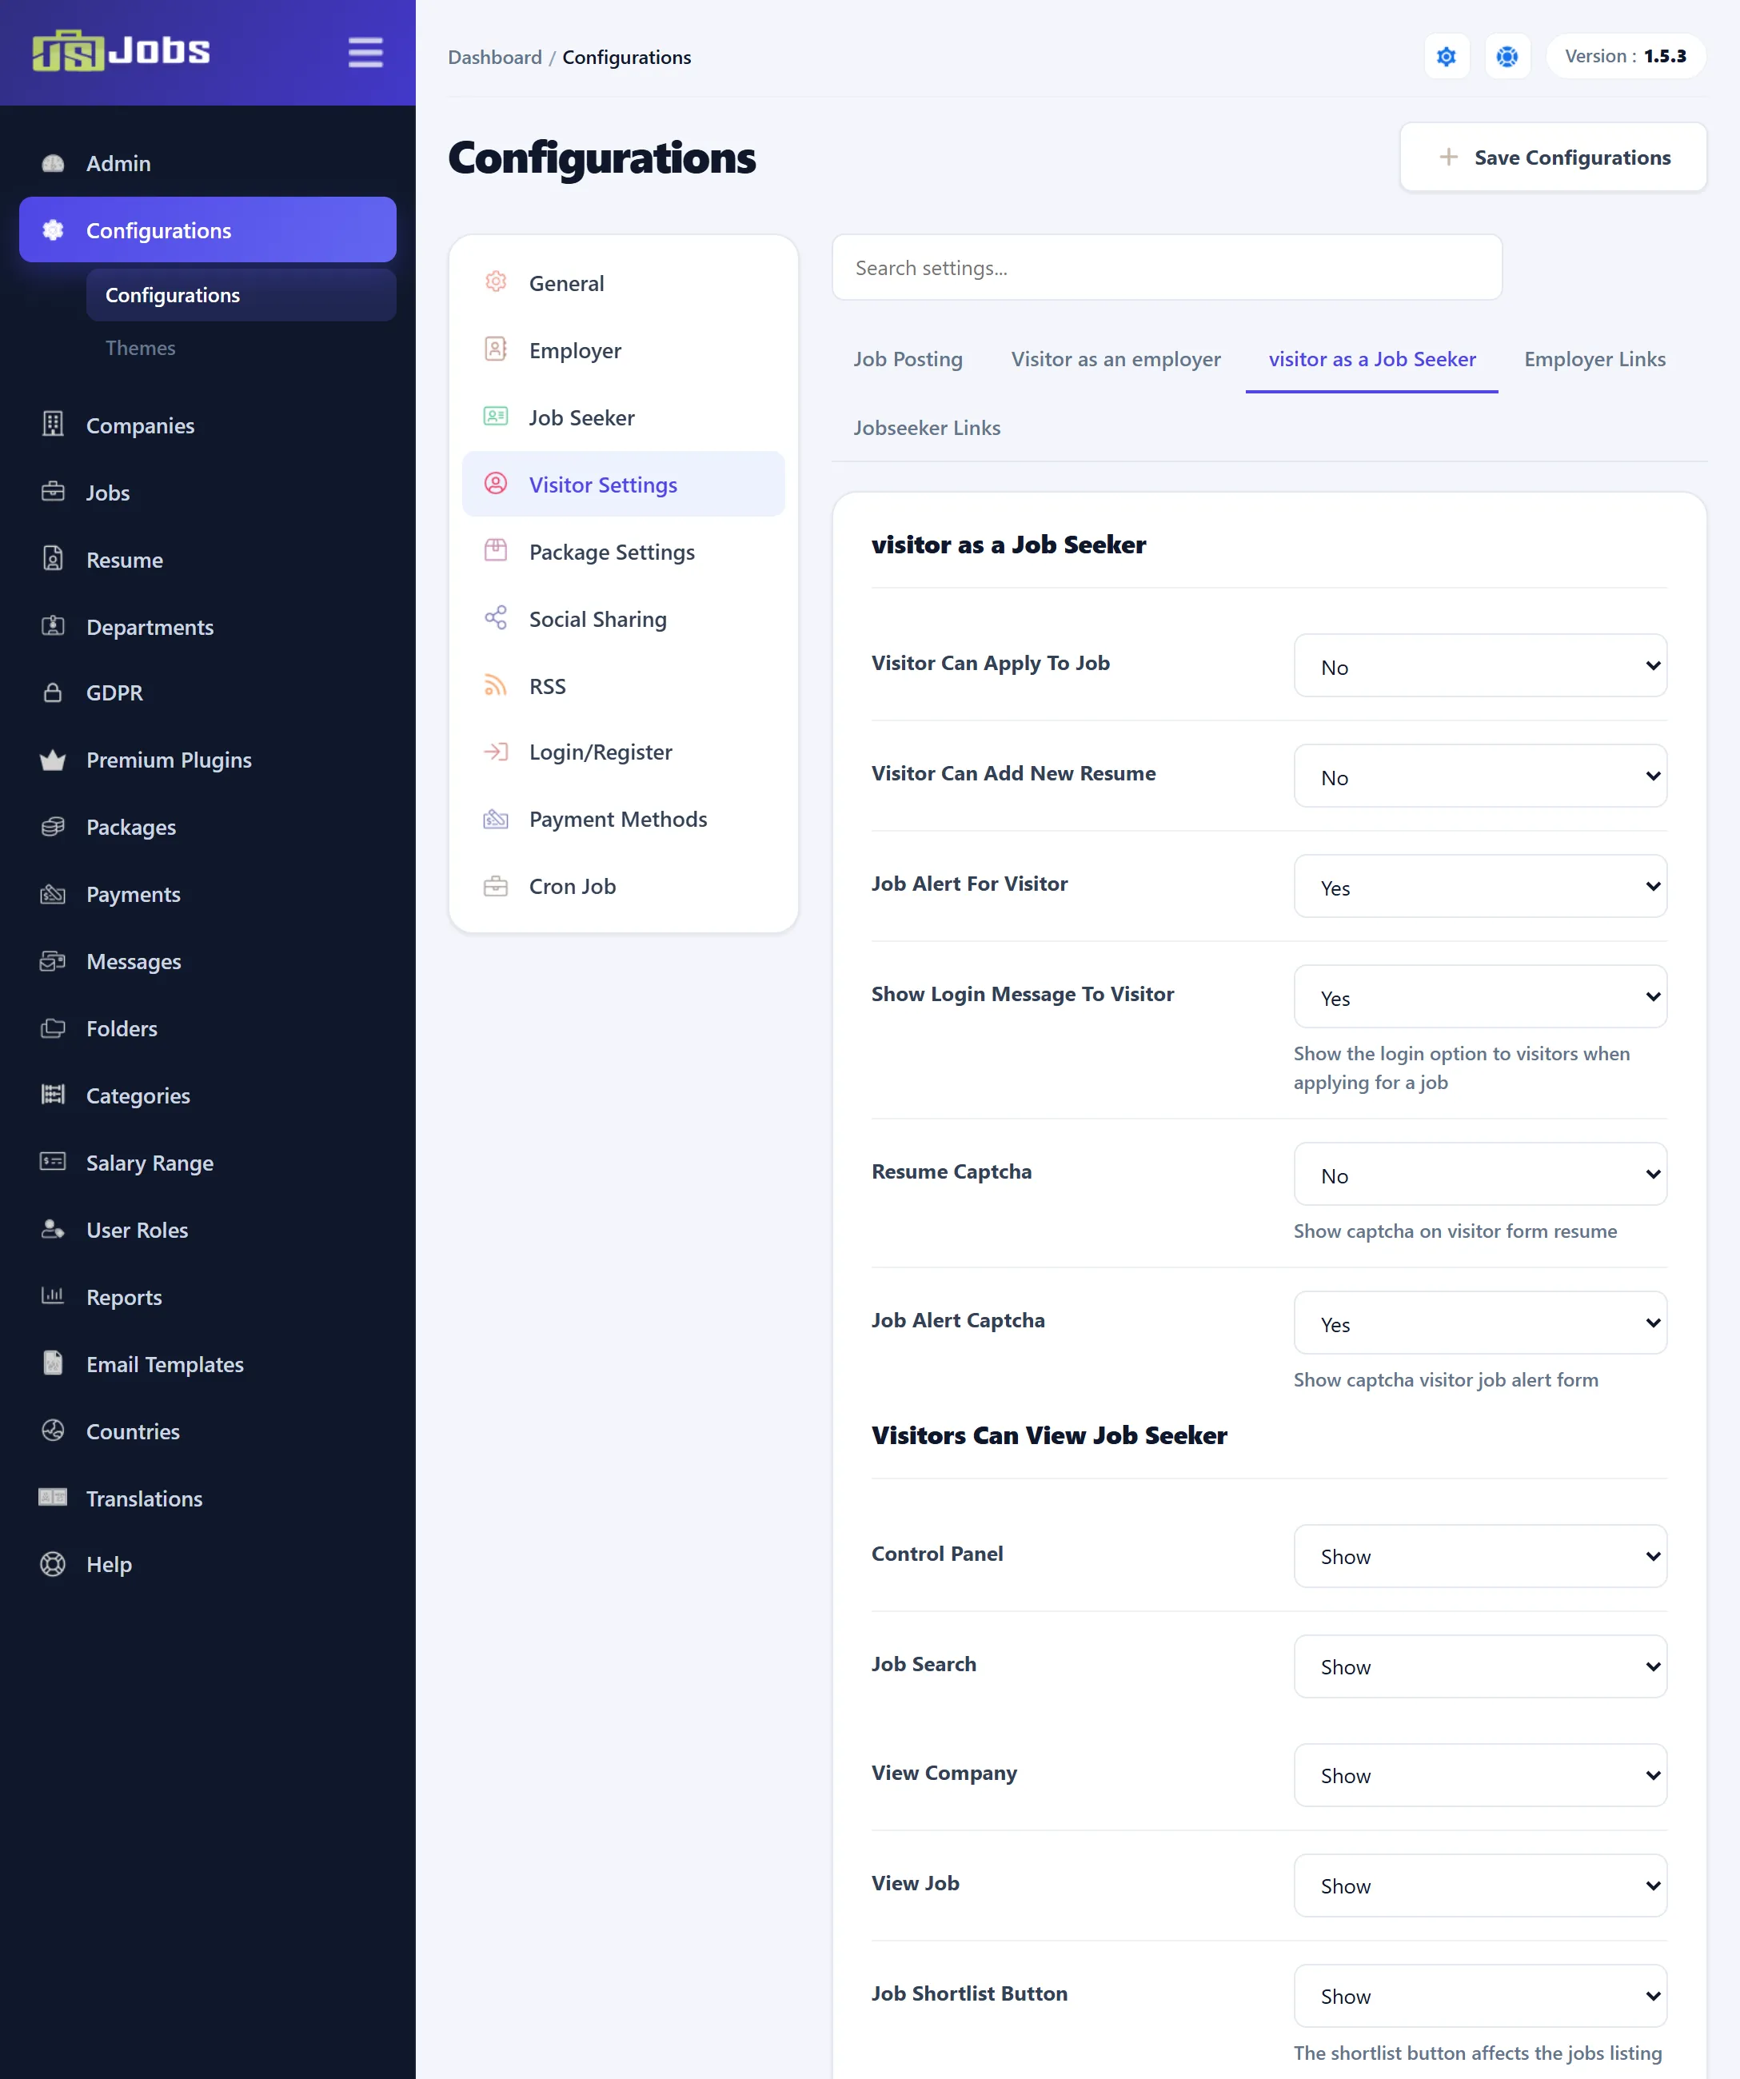Go to Dashboard breadcrumb link
1740x2079 pixels.
pos(495,58)
